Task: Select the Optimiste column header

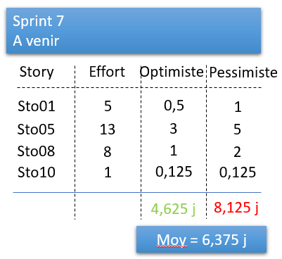Action: click(172, 72)
